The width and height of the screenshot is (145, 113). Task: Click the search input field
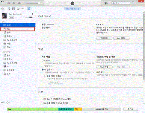(x=121, y=3)
